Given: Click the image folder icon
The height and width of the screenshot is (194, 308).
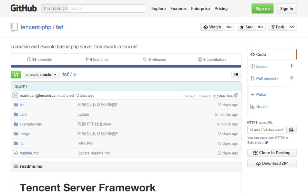Looking at the screenshot, I should [x=16, y=134].
